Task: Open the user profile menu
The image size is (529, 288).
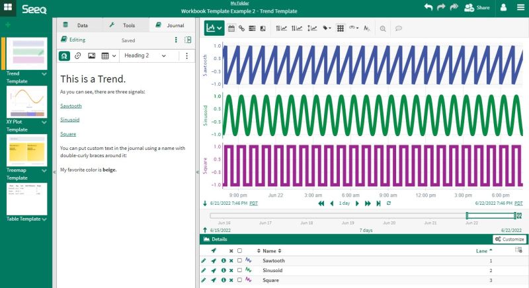Action: coord(503,7)
